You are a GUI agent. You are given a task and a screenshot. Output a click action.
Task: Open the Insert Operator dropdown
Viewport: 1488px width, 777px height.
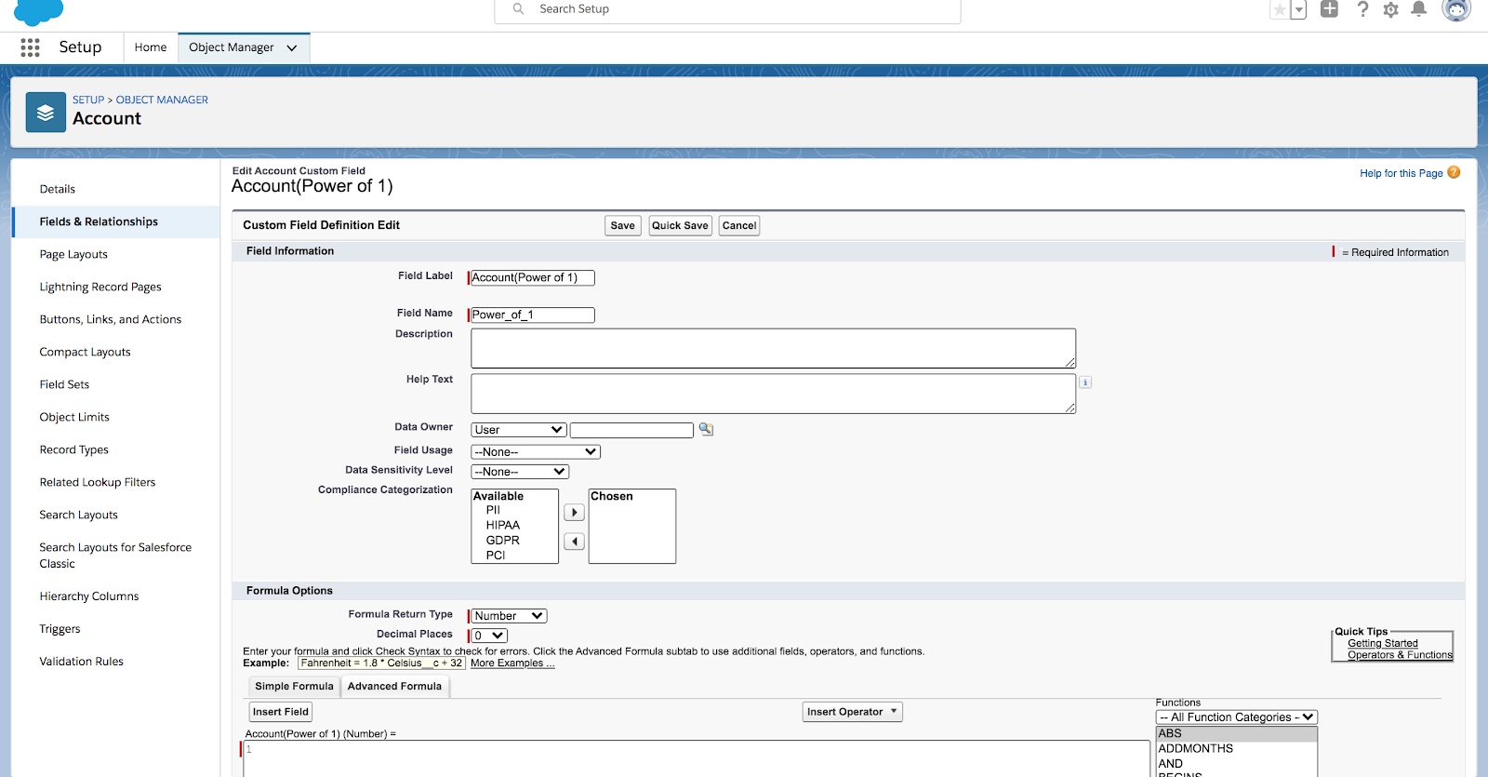click(853, 712)
